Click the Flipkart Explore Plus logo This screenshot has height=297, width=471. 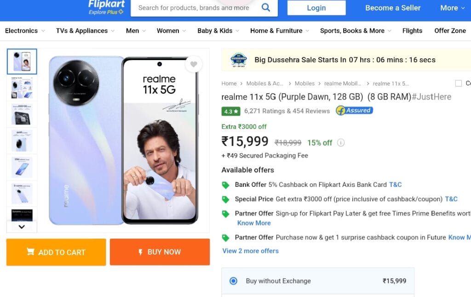click(106, 7)
